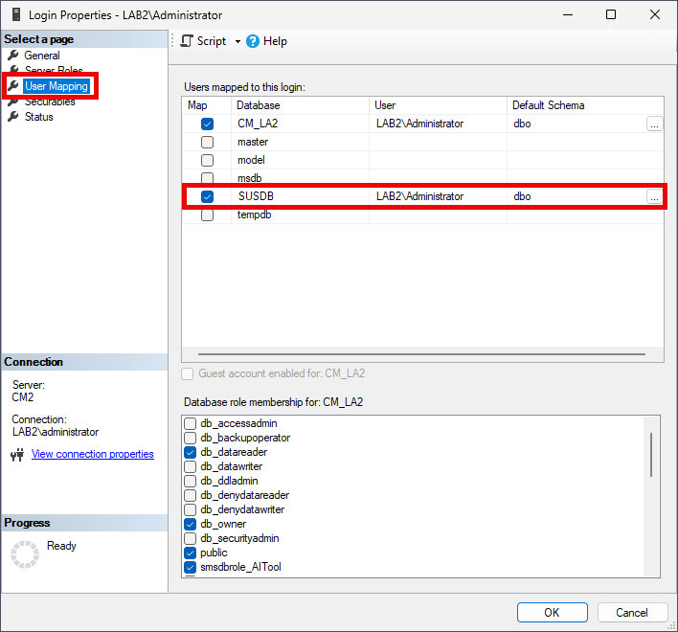678x632 pixels.
Task: Click the Help question mark icon
Action: 253,41
